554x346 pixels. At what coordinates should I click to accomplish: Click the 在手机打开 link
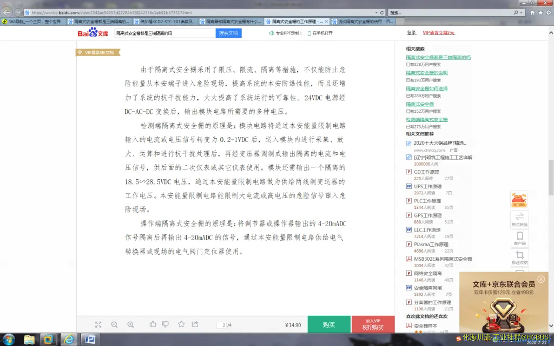[320, 33]
